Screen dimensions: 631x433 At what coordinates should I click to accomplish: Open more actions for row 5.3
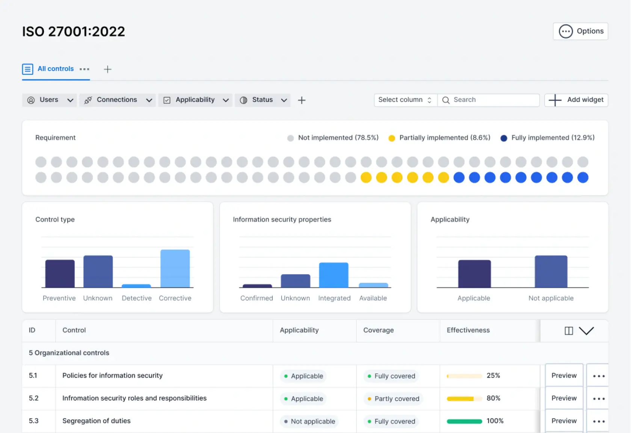(x=598, y=421)
